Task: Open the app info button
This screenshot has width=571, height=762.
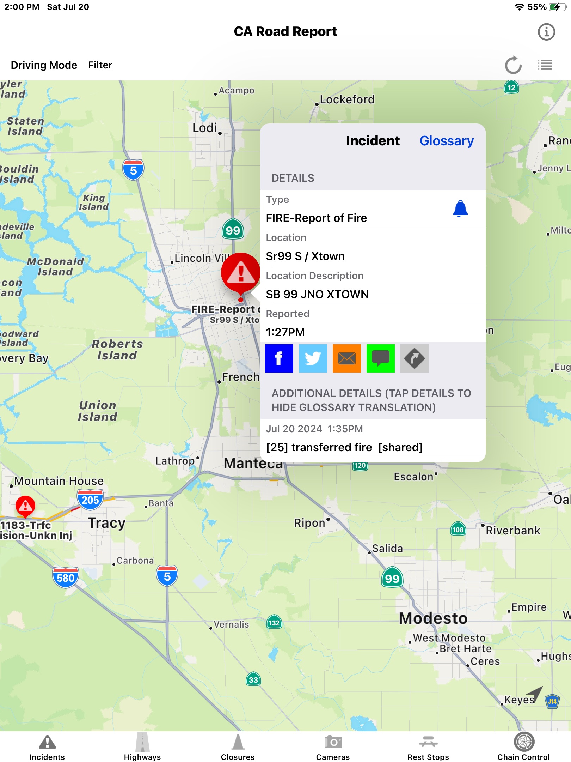Action: 546,32
